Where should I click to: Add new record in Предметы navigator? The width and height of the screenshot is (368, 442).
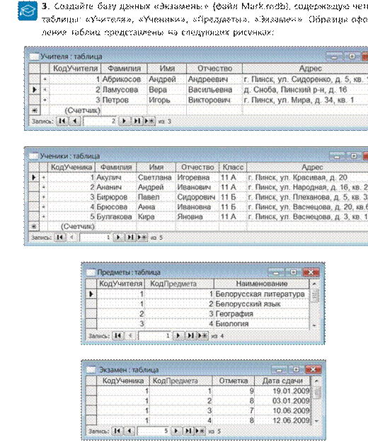[x=202, y=336]
